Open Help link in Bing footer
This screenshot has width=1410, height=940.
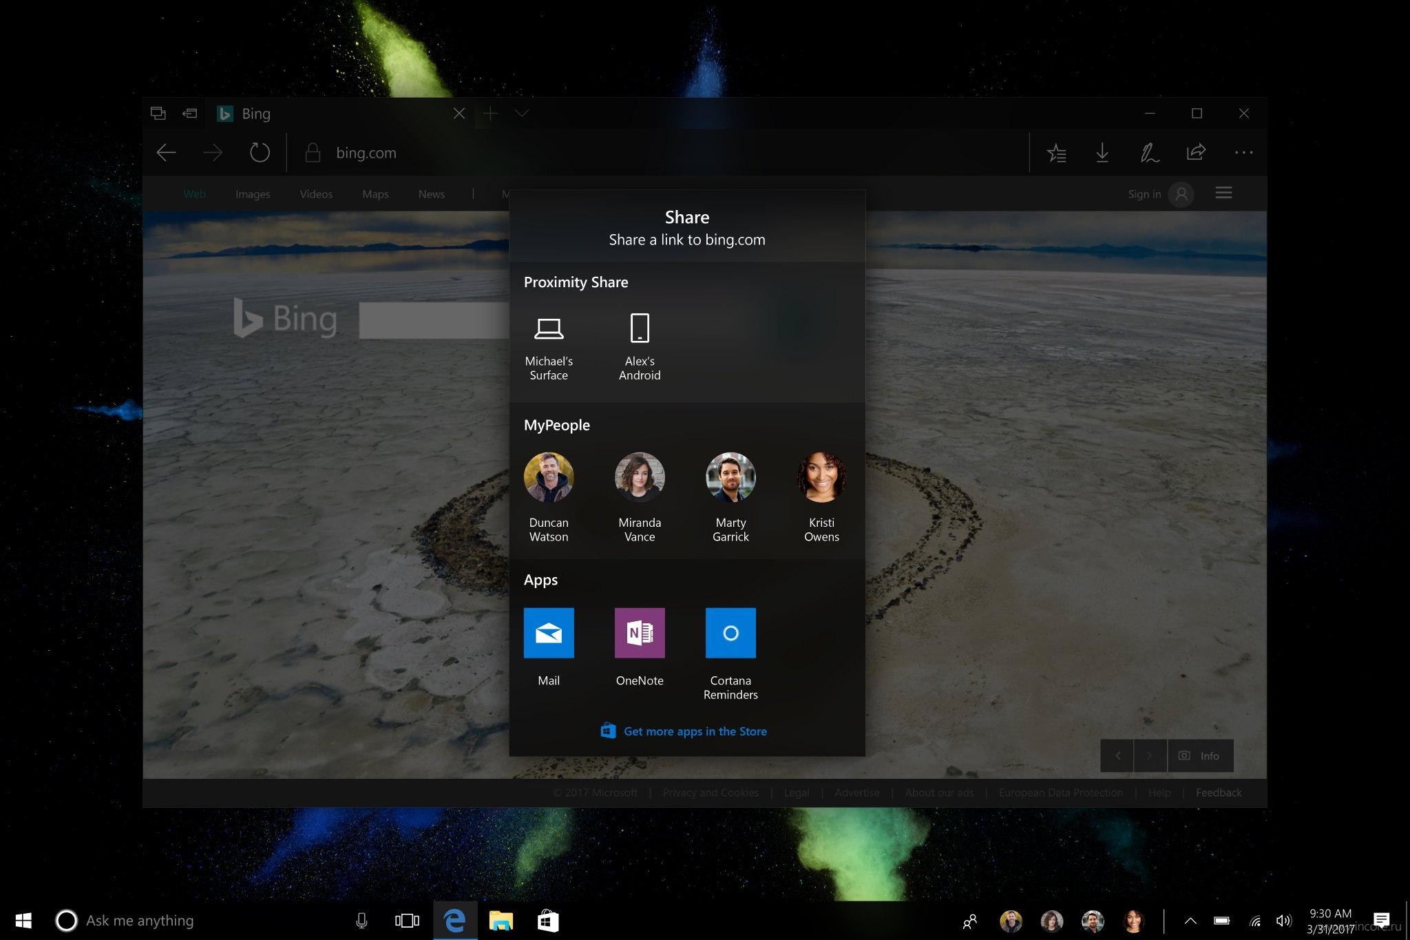pos(1159,793)
